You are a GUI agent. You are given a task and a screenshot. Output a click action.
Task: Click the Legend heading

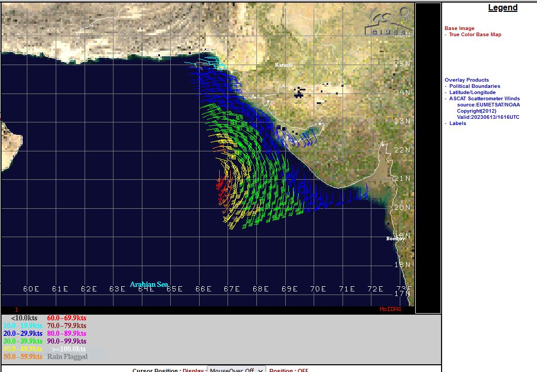(x=502, y=8)
